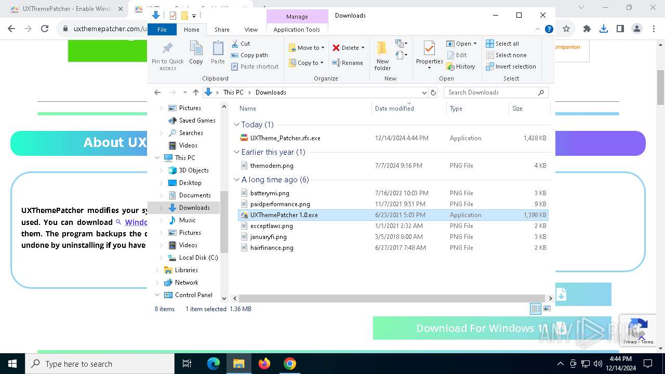Viewport: 665px width, 374px height.
Task: Select Documents in navigation pane
Action: 195,195
